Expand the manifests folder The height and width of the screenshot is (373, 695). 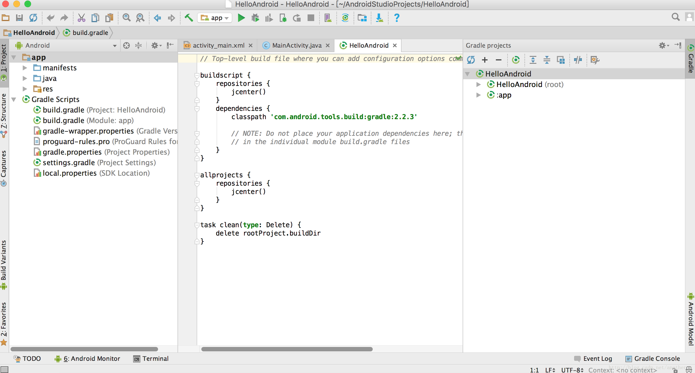(25, 68)
